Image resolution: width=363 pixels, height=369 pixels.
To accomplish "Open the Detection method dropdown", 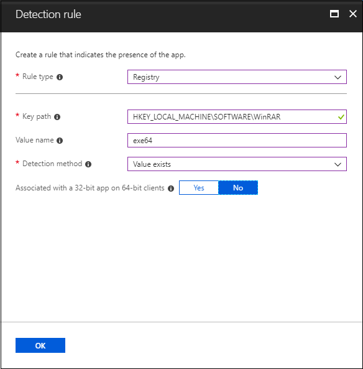I will point(237,164).
